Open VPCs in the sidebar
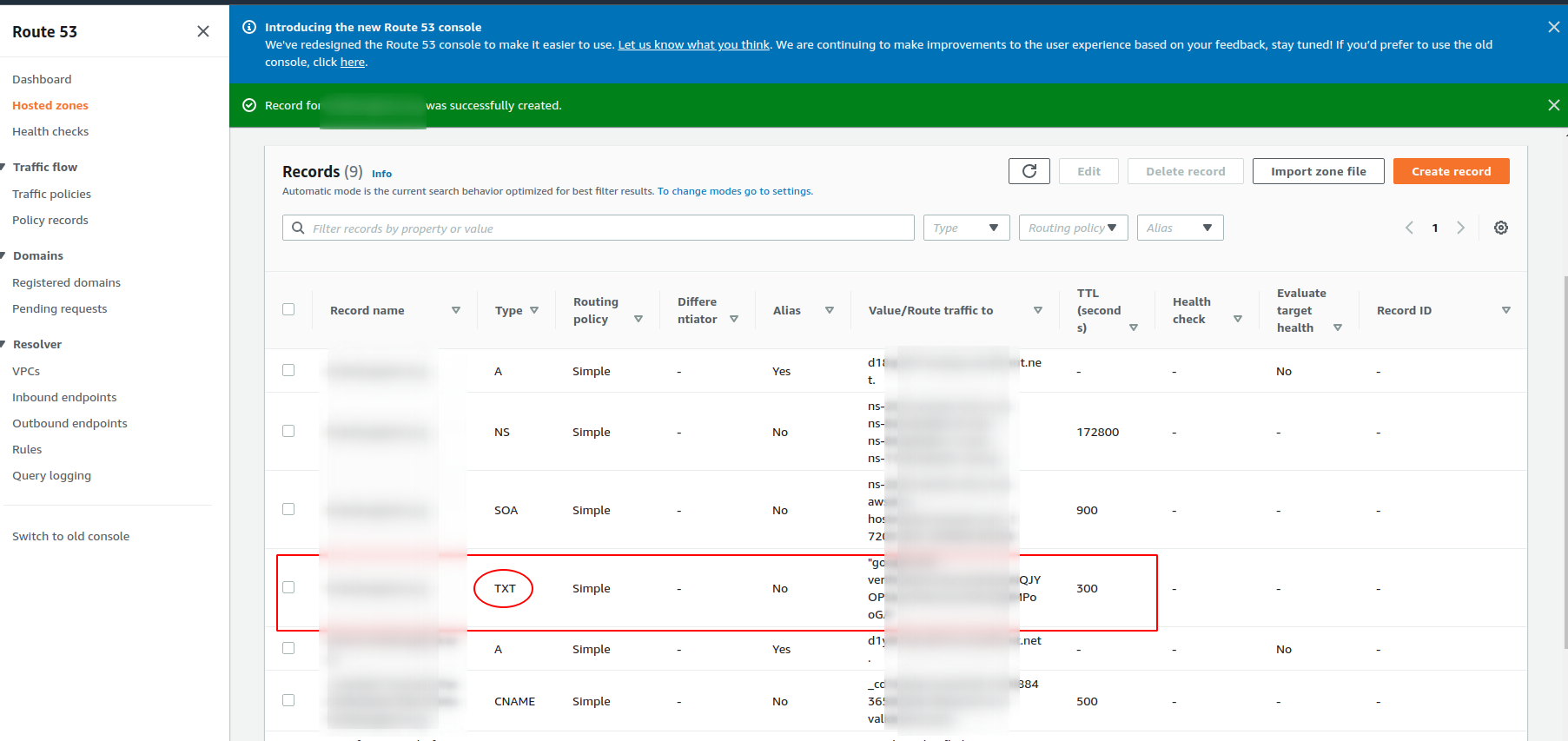This screenshot has height=741, width=1568. [x=26, y=371]
